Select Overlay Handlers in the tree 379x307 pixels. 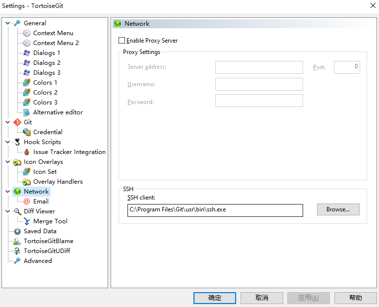click(x=58, y=182)
